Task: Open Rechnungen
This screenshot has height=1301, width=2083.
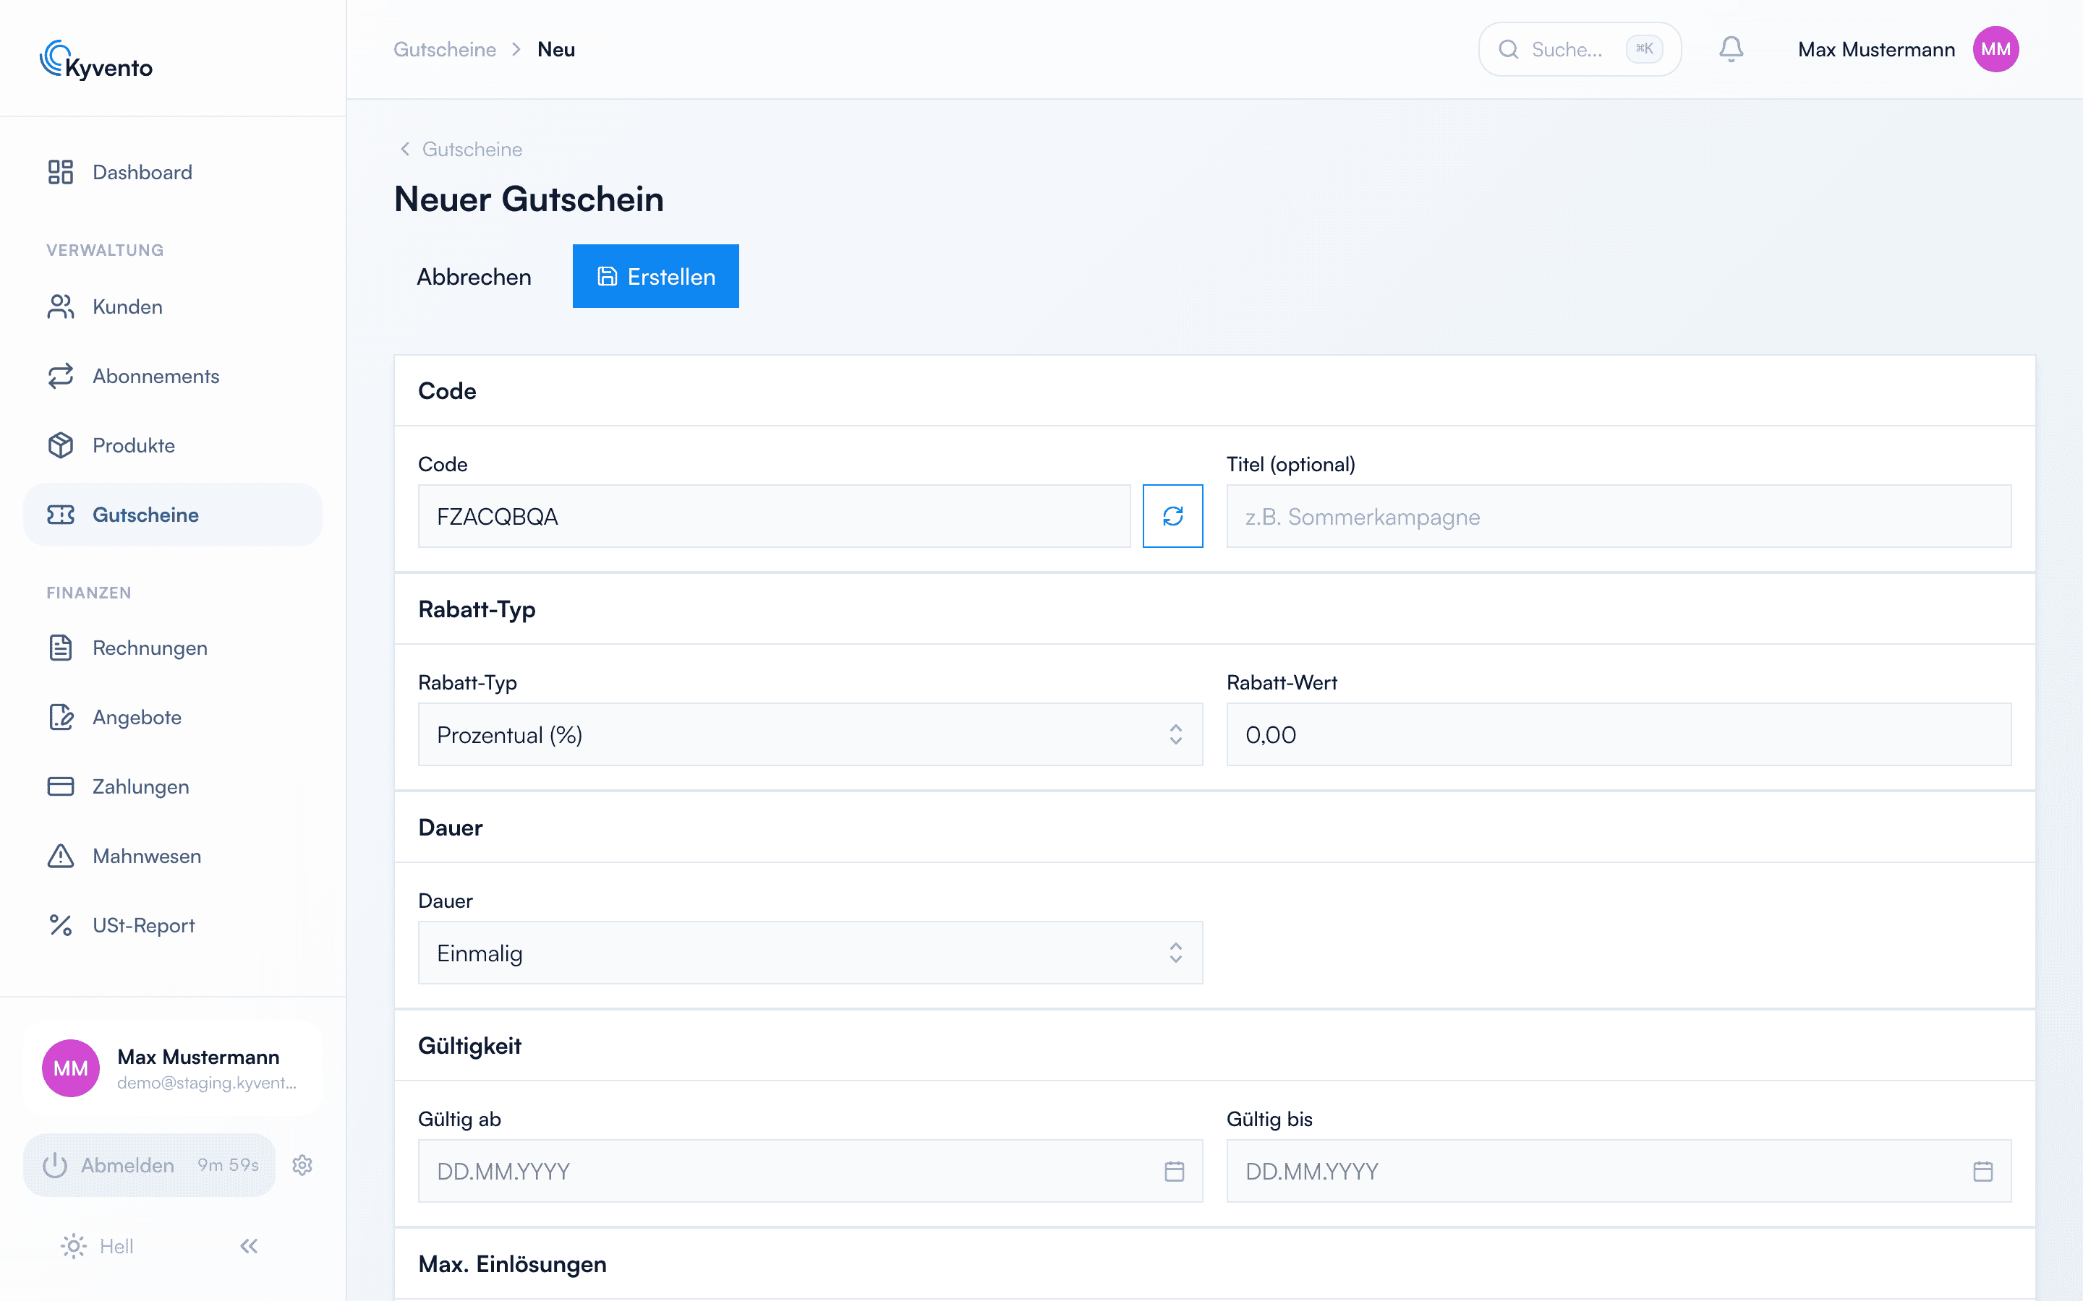Action: point(172,648)
